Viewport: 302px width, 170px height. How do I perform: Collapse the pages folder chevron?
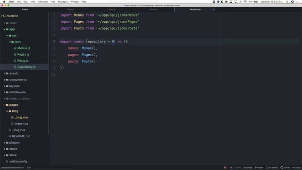click(x=4, y=105)
